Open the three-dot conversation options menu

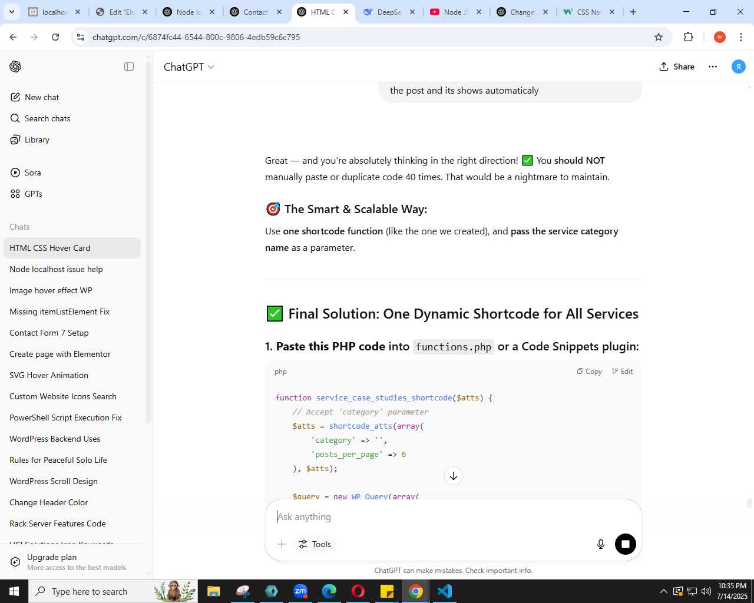click(713, 67)
